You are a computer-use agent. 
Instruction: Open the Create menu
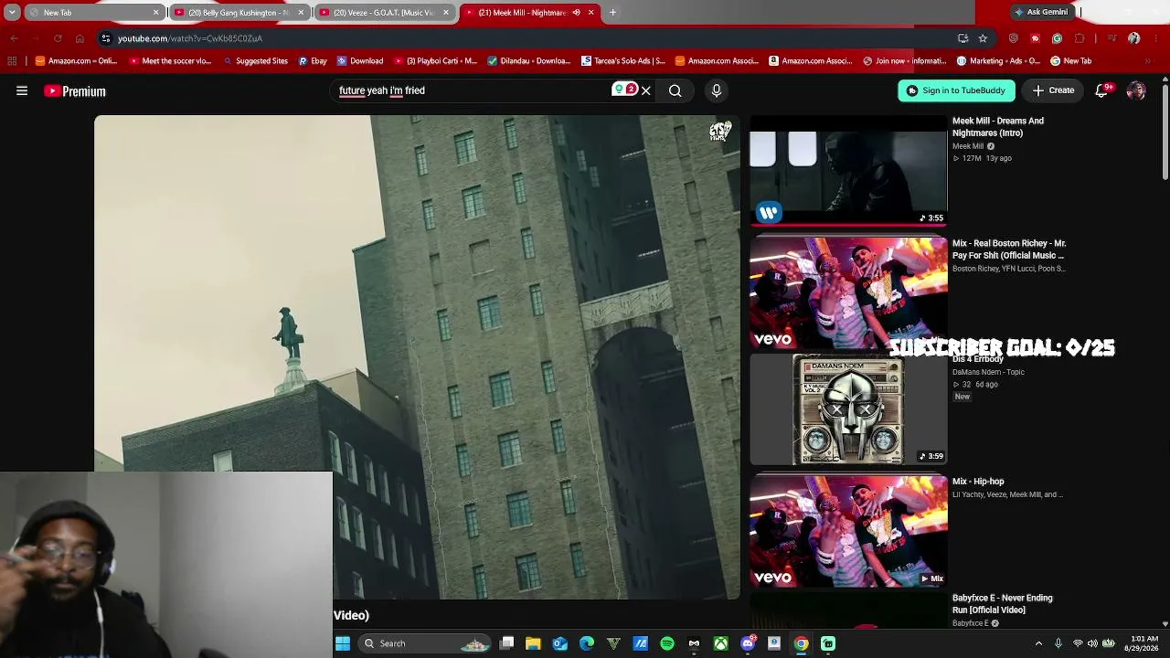click(x=1054, y=90)
